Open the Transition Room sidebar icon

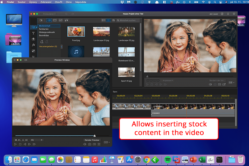pyautogui.click(x=33, y=39)
